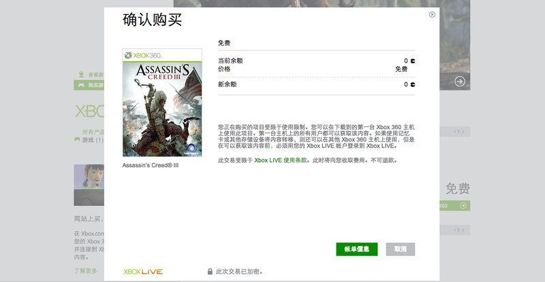Click the points icon next to 新余额
Image resolution: width=545 pixels, height=282 pixels.
point(413,85)
